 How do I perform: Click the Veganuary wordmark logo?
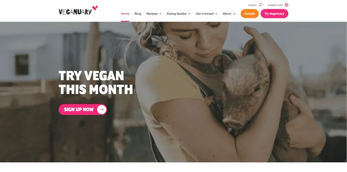point(75,12)
